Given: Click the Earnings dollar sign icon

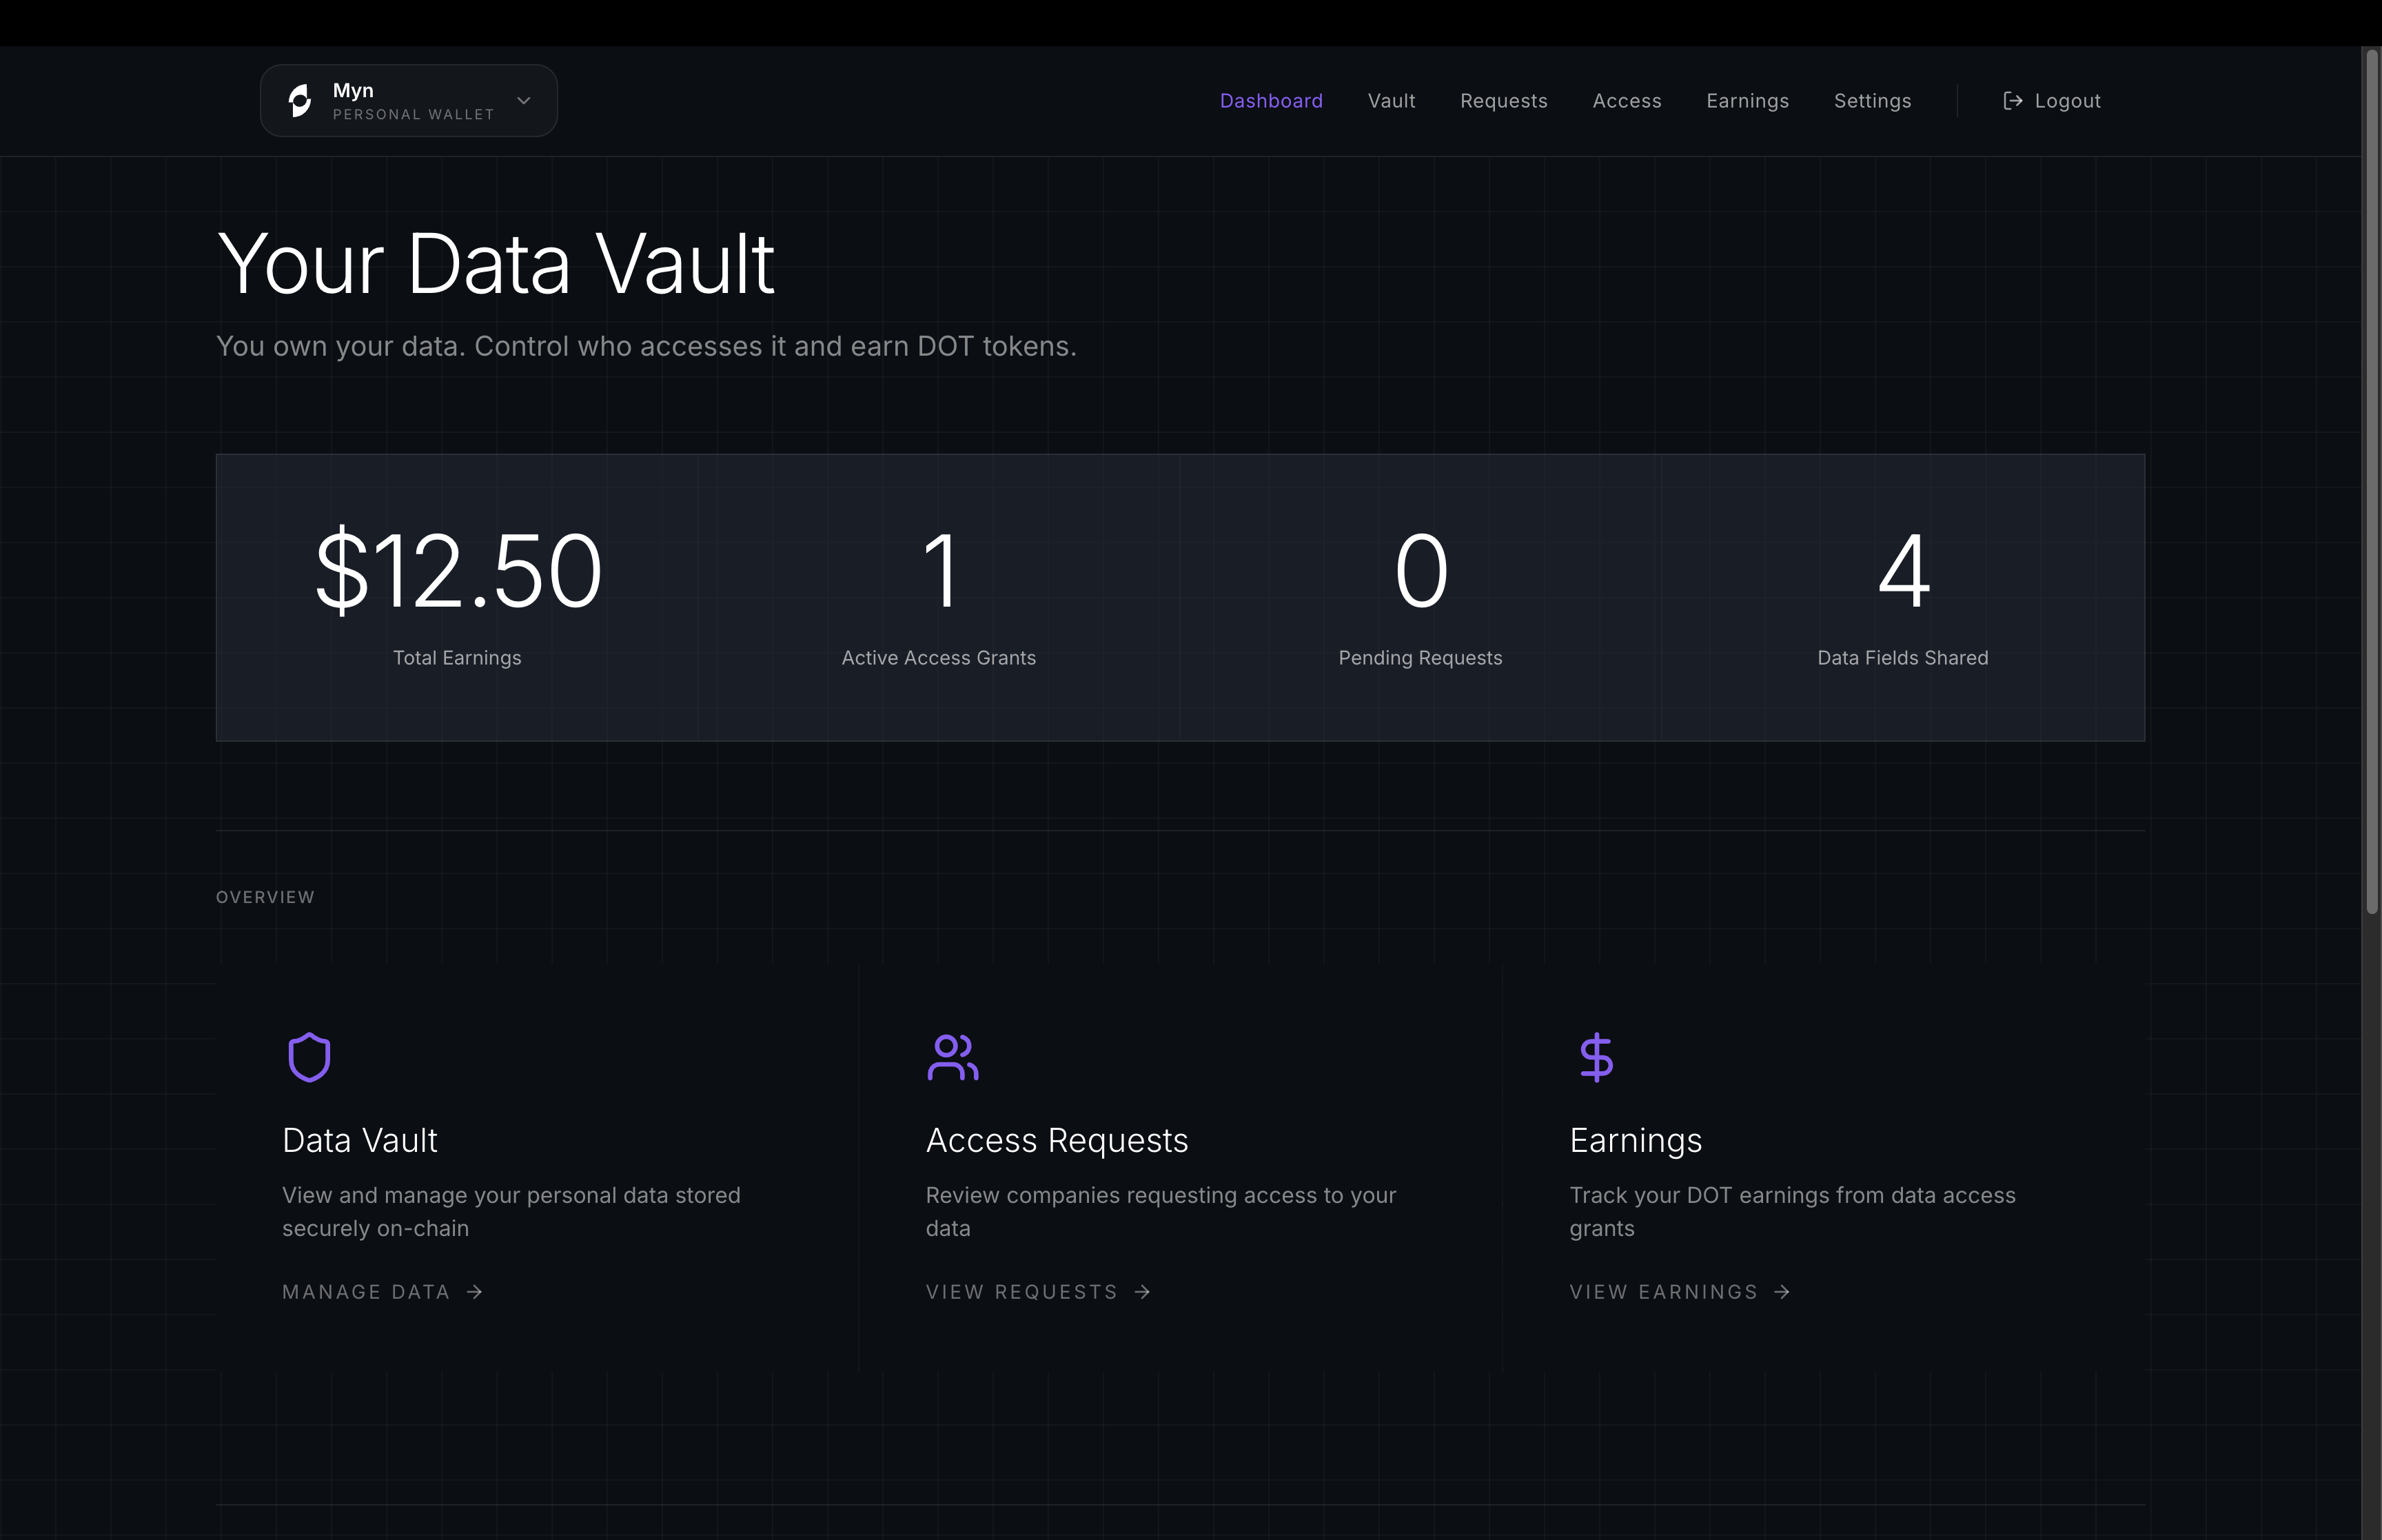Looking at the screenshot, I should 1596,1057.
